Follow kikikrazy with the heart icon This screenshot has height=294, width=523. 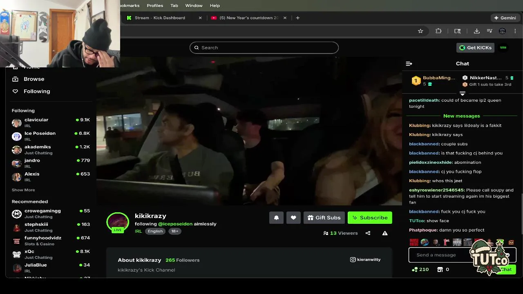[293, 218]
